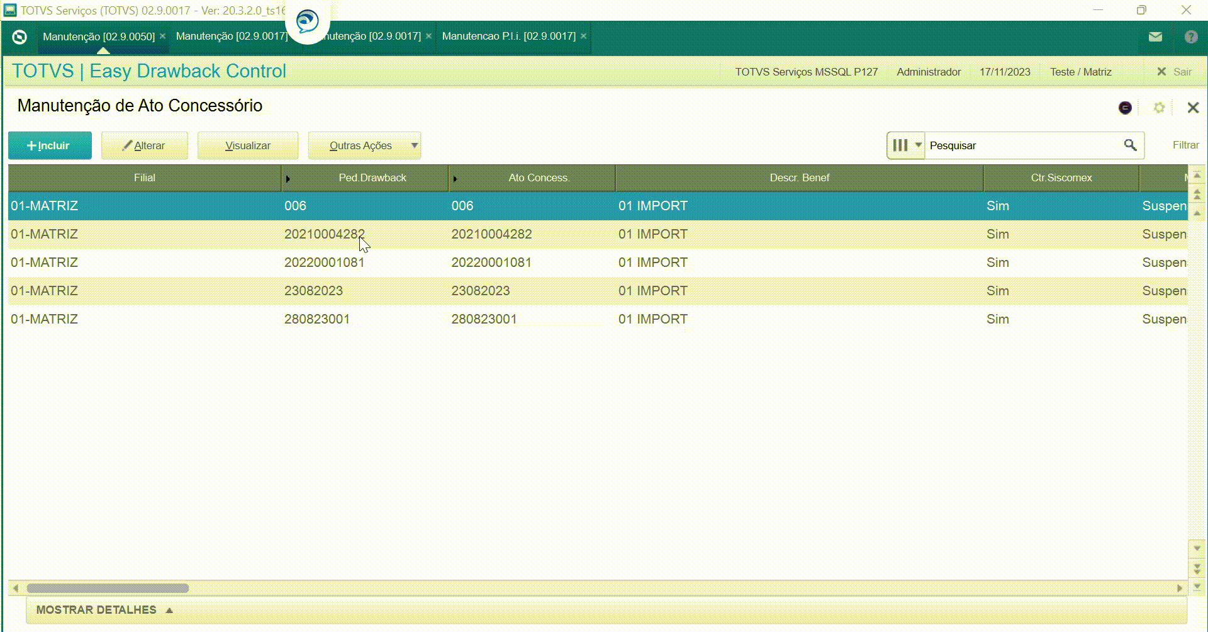Image resolution: width=1208 pixels, height=632 pixels.
Task: Sort by Ctr.Siscomex column header
Action: (x=1061, y=178)
